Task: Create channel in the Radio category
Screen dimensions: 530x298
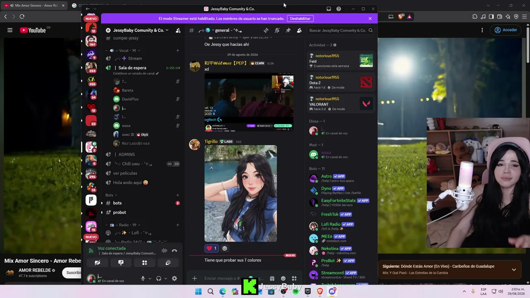Action: [178, 225]
